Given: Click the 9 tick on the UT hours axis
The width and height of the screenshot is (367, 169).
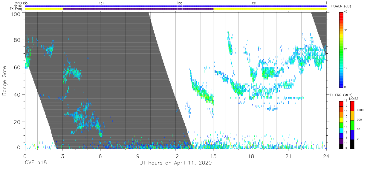Looking at the screenshot, I should (138, 156).
